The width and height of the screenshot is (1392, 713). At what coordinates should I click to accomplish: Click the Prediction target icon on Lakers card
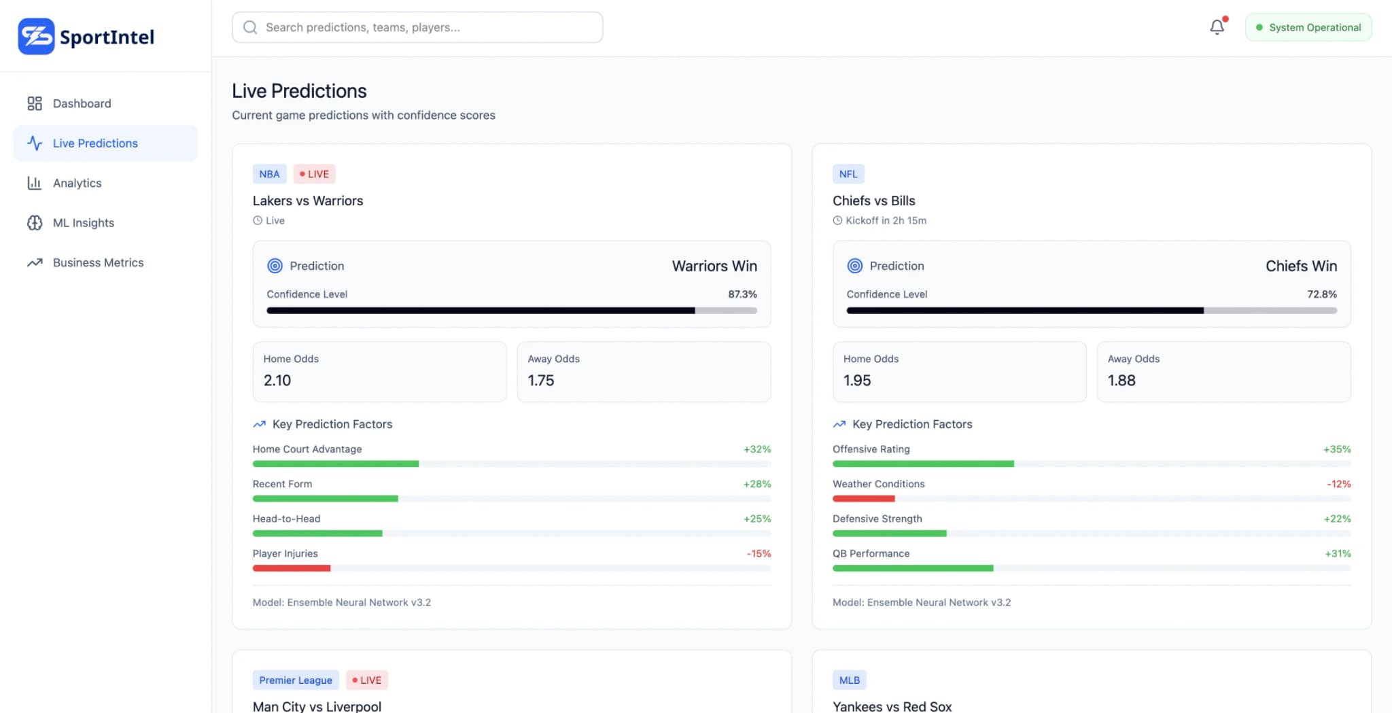click(275, 266)
